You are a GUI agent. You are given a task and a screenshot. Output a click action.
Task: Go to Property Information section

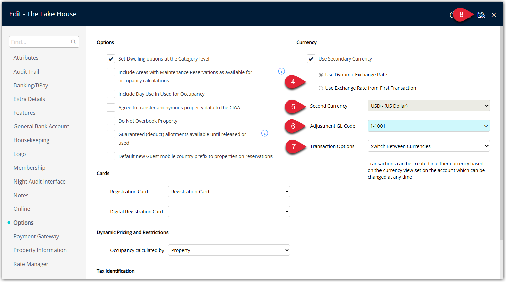click(x=40, y=250)
